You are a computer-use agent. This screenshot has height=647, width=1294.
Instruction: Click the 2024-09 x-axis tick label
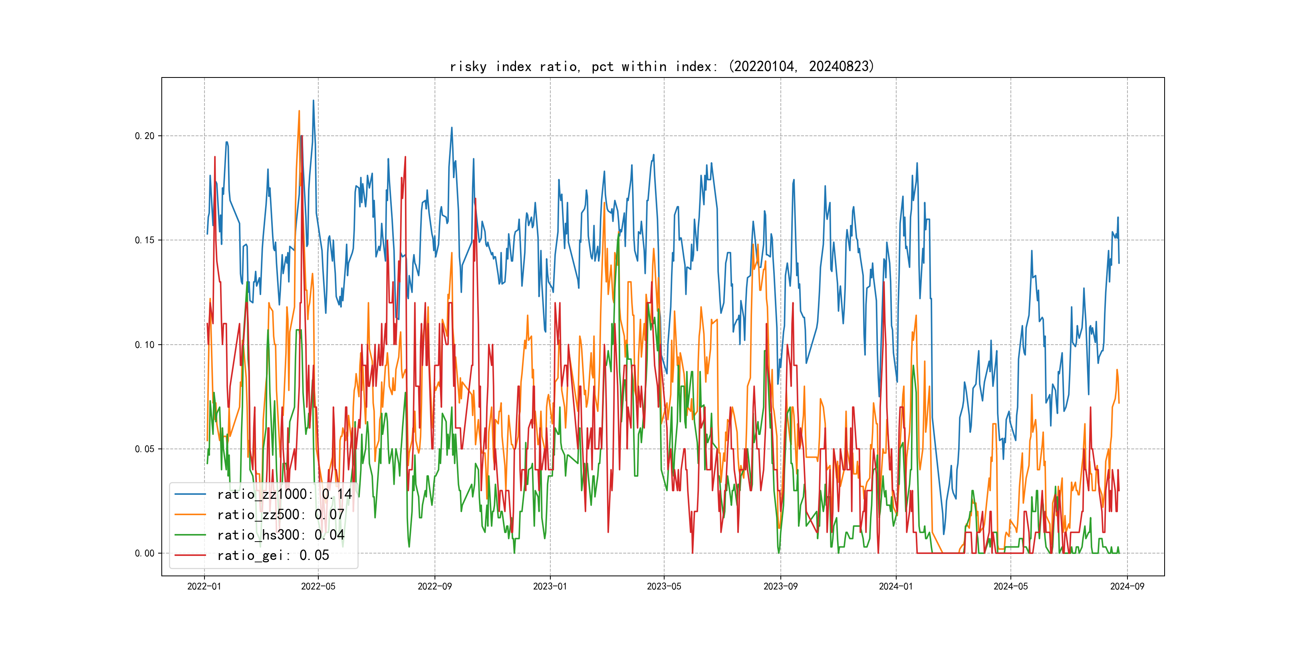tap(1127, 586)
